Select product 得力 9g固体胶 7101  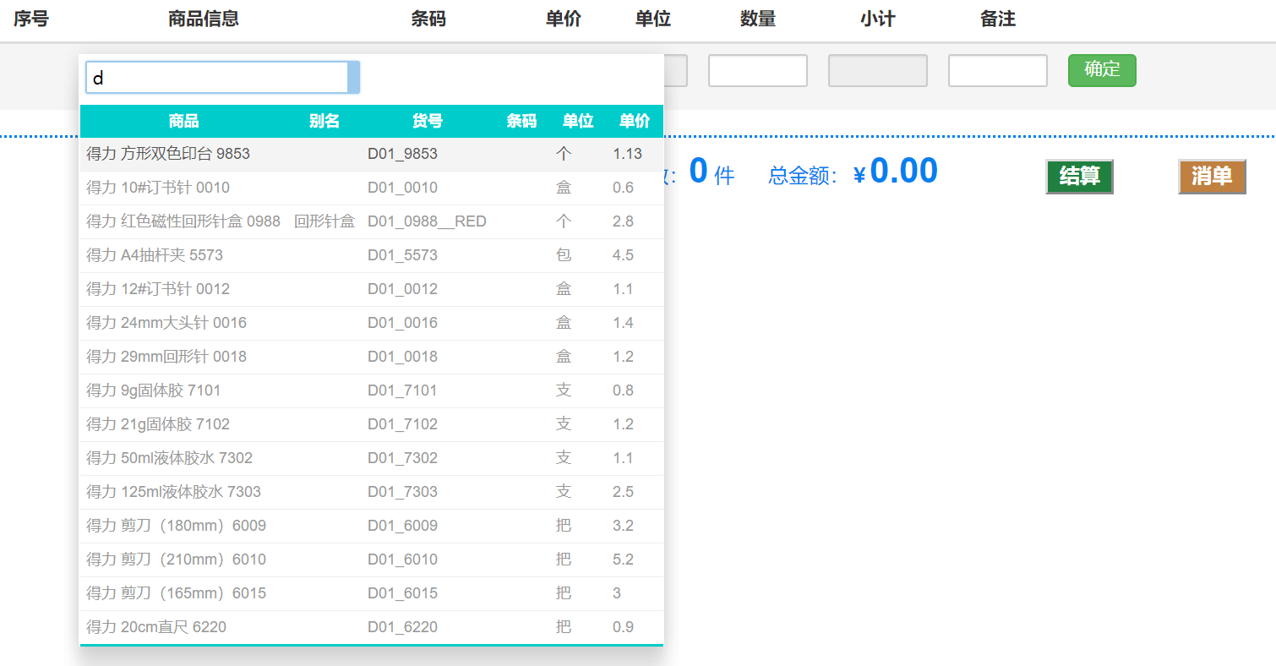point(372,390)
